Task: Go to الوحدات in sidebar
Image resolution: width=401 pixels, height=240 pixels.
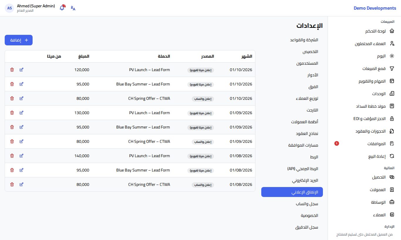Action: [365, 94]
